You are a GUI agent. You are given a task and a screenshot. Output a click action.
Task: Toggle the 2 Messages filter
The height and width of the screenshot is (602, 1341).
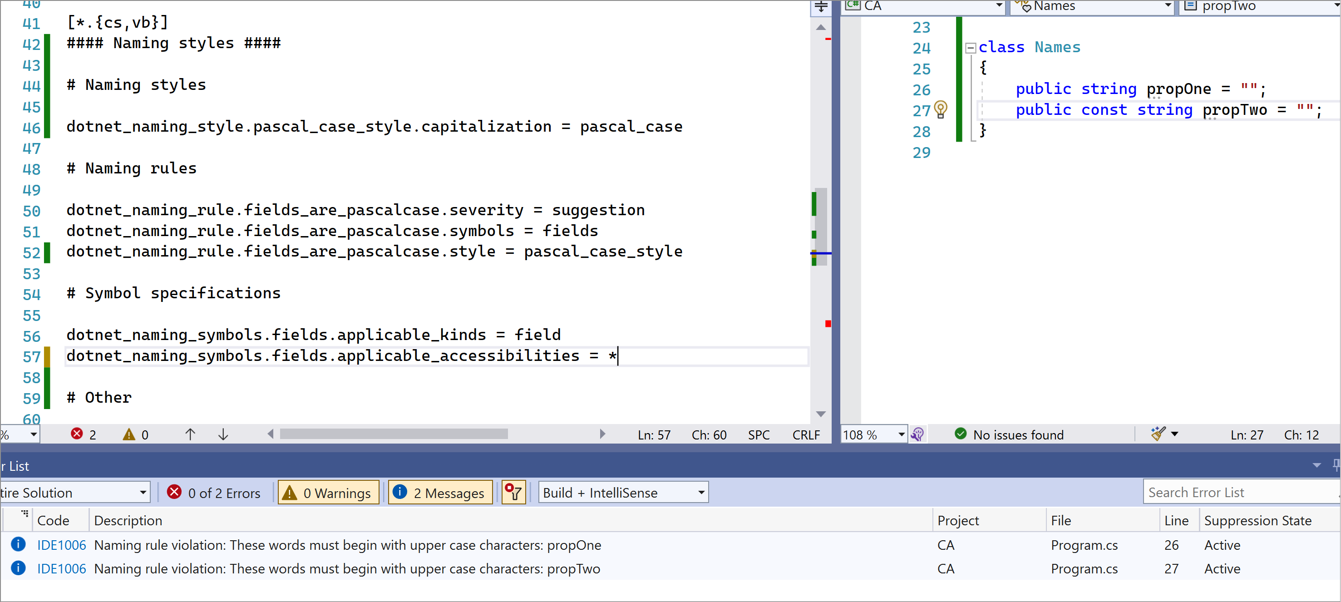click(440, 492)
